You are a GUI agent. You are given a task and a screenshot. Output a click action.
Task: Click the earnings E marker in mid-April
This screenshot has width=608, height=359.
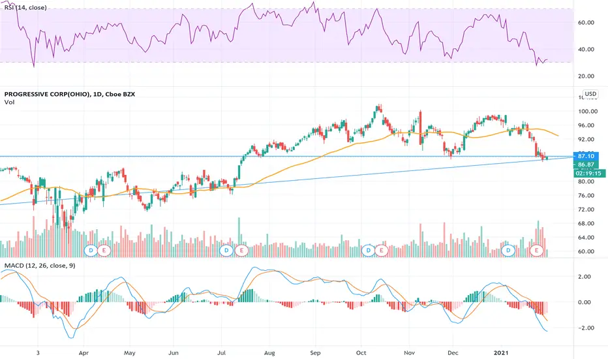pyautogui.click(x=104, y=251)
